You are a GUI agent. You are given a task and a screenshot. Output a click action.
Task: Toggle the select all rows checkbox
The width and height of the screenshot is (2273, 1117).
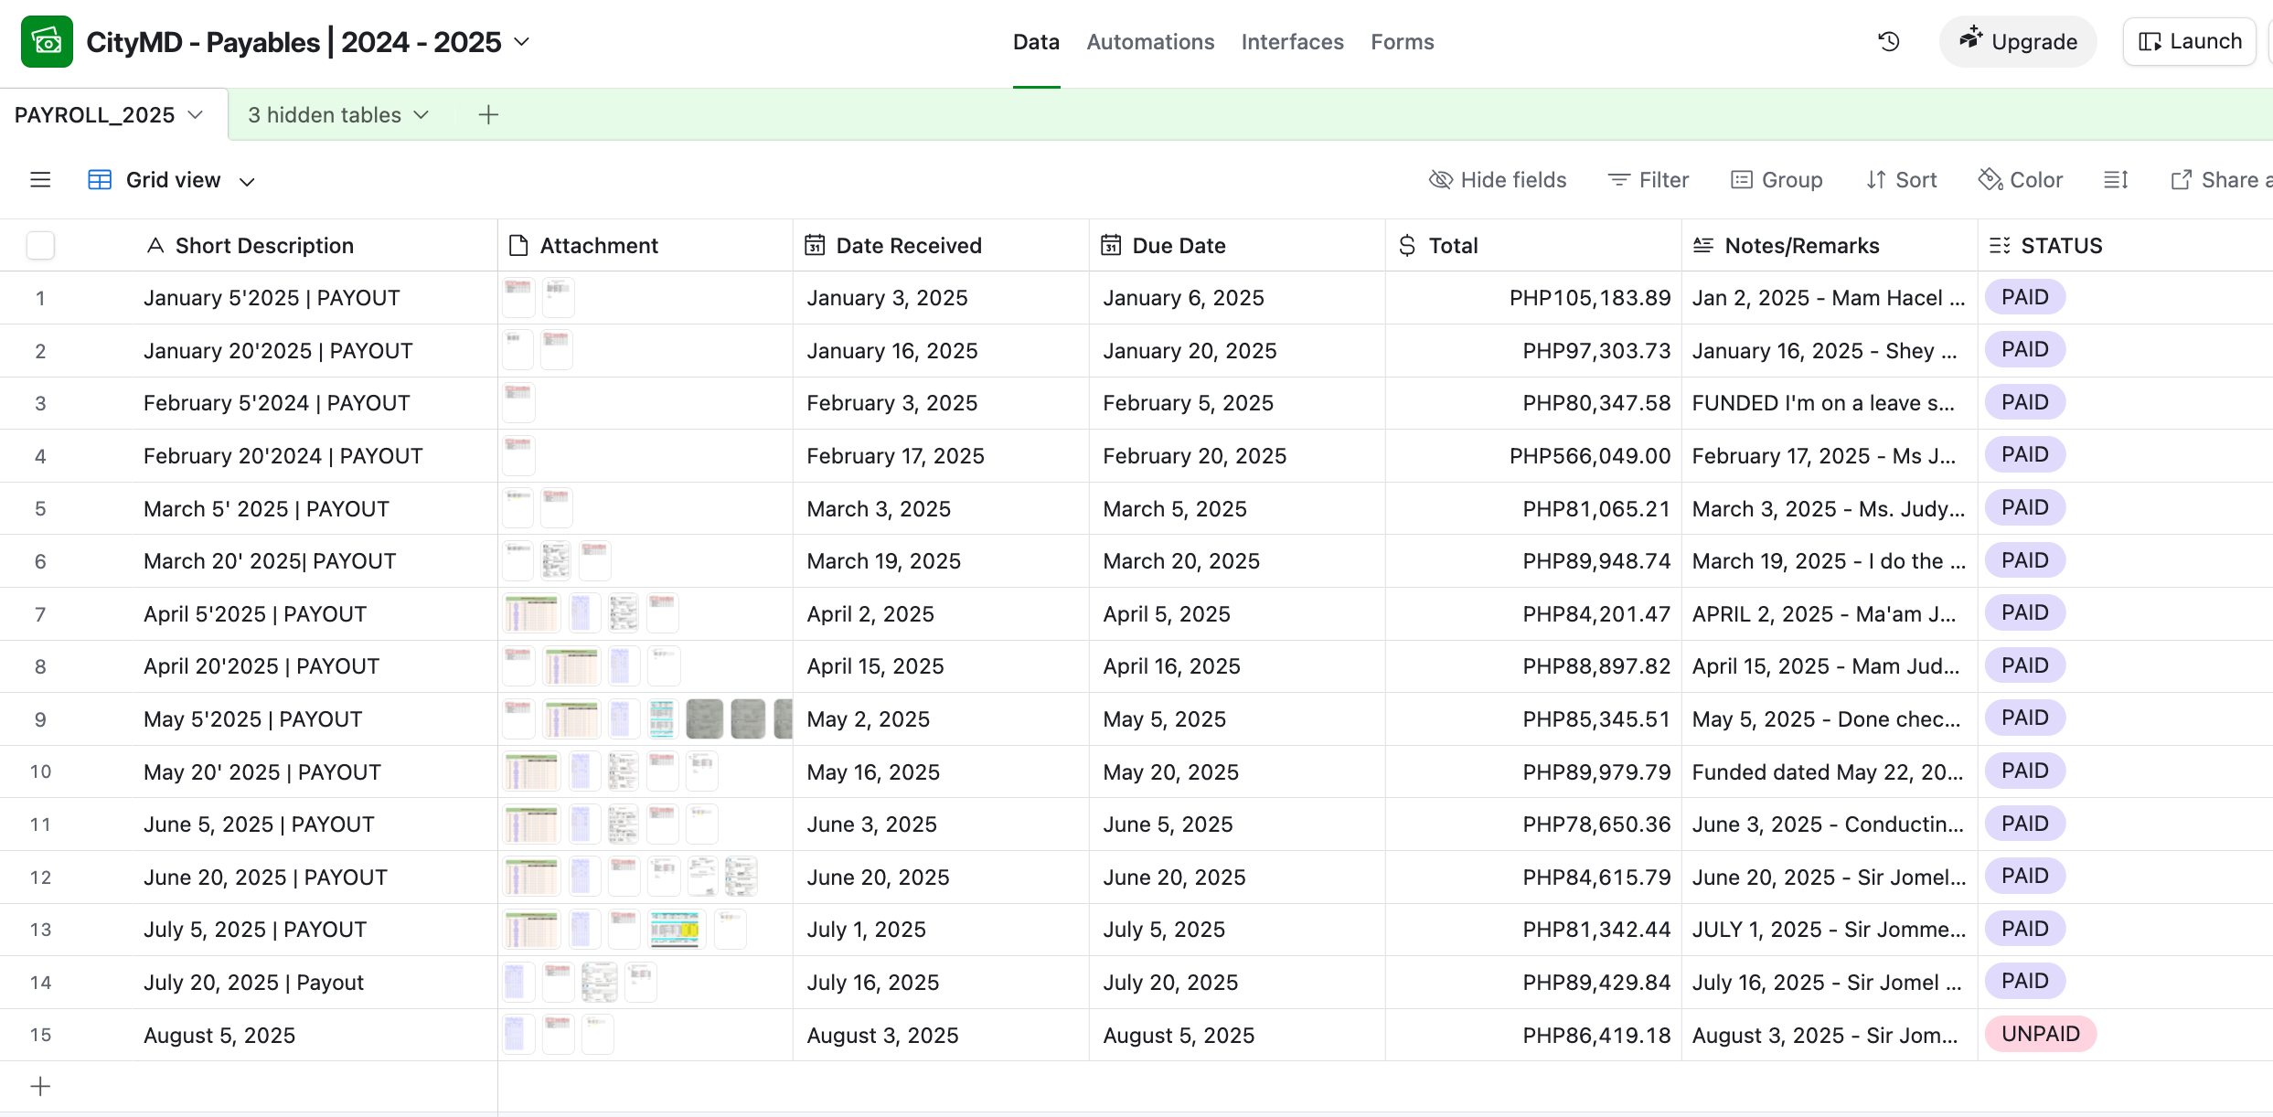click(40, 246)
